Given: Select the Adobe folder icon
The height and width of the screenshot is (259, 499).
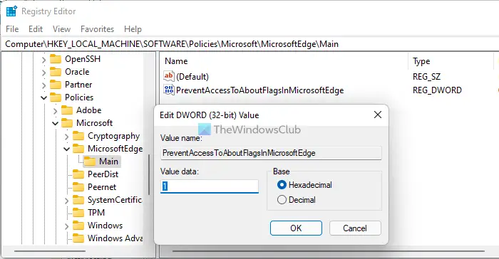Looking at the screenshot, I should (x=67, y=110).
